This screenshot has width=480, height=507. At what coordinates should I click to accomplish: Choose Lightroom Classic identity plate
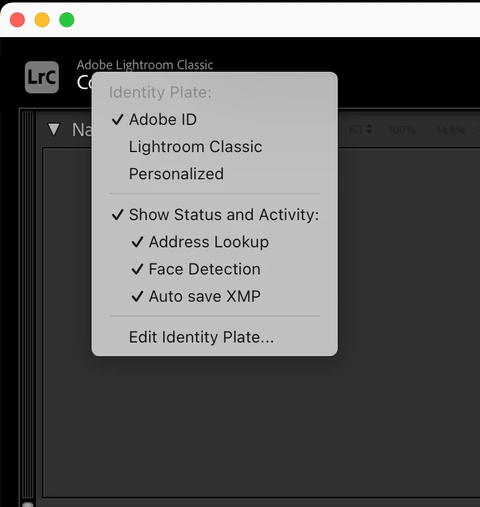coord(215,147)
